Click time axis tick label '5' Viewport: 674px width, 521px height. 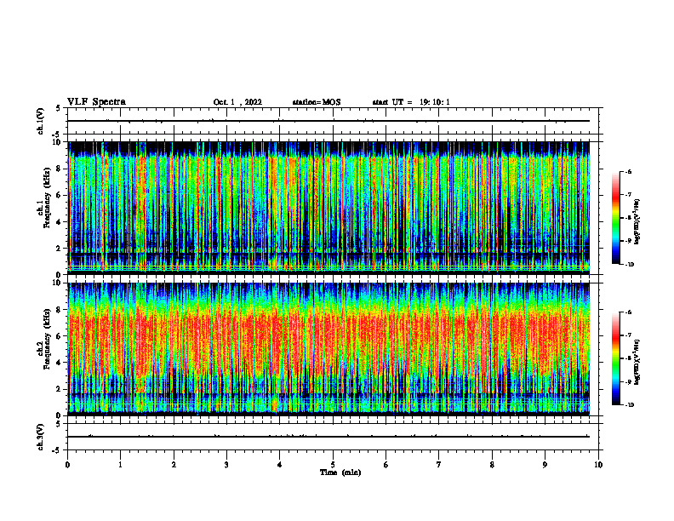333,465
